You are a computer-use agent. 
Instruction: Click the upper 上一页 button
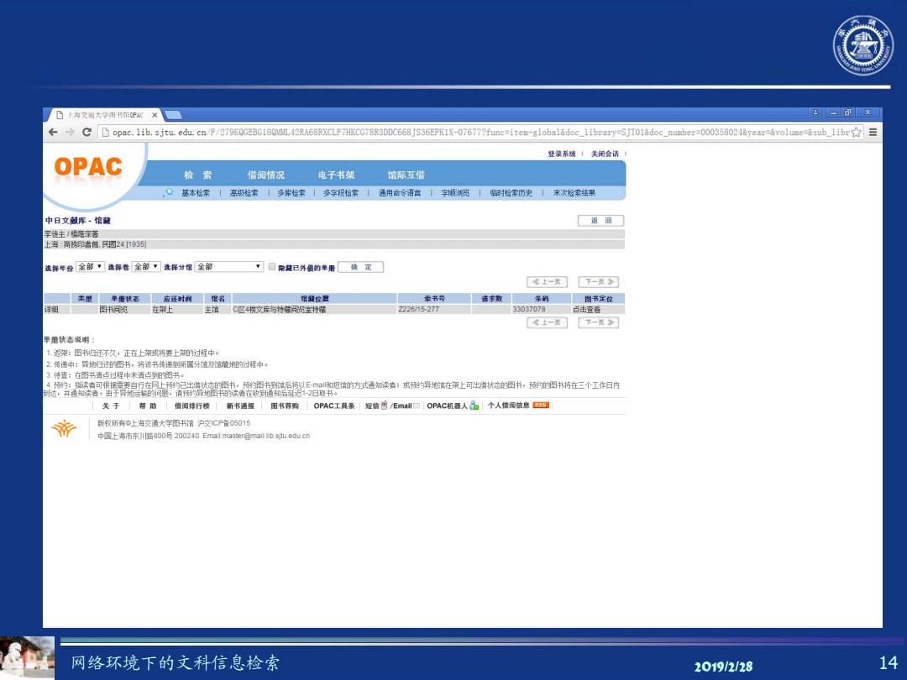(x=548, y=281)
